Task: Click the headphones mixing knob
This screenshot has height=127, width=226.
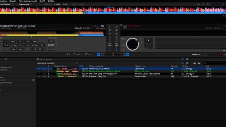Action: 75,54
